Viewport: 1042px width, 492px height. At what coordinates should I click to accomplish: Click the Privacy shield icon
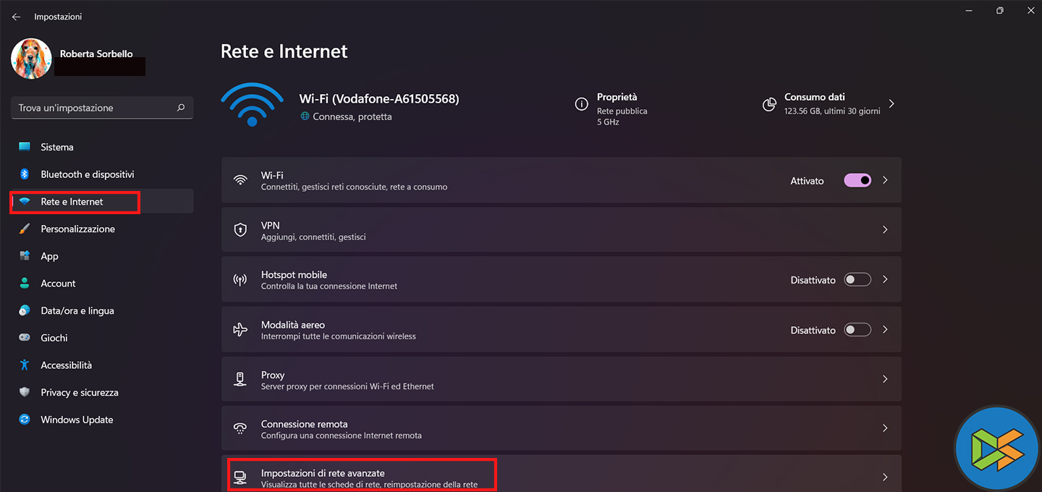coord(25,392)
